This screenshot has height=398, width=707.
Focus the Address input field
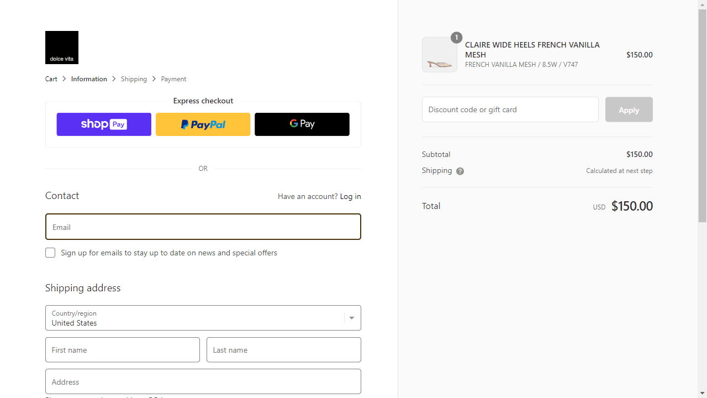(203, 381)
